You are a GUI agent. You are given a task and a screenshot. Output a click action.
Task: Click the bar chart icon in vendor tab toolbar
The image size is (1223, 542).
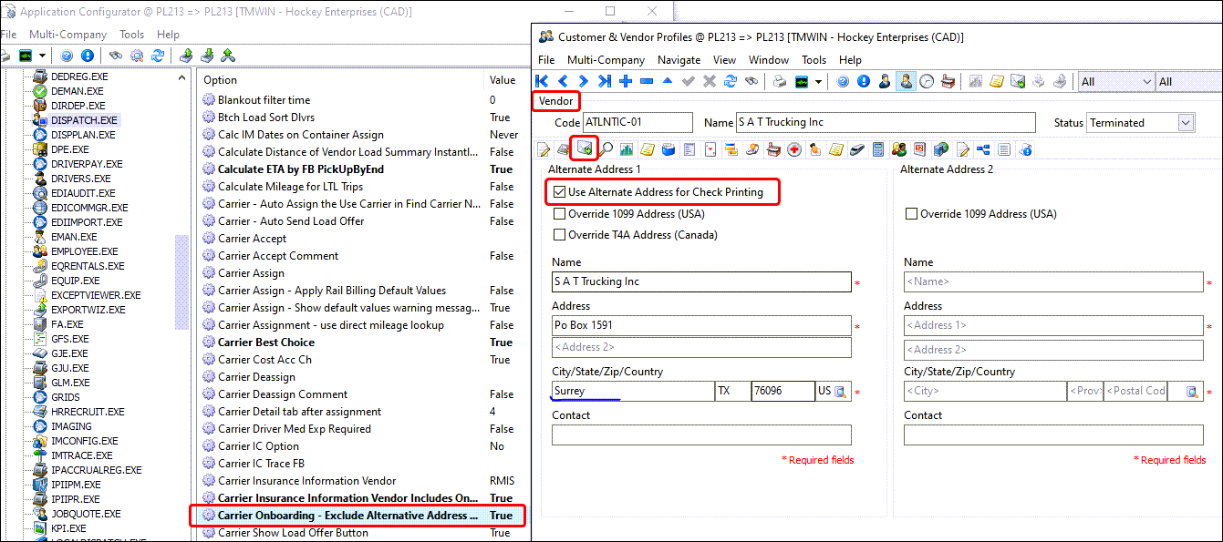627,149
